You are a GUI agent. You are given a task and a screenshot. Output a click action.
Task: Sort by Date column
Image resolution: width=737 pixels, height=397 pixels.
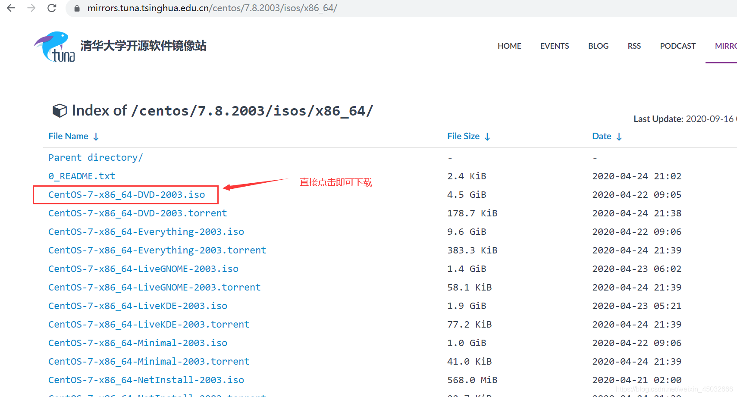[x=607, y=136]
